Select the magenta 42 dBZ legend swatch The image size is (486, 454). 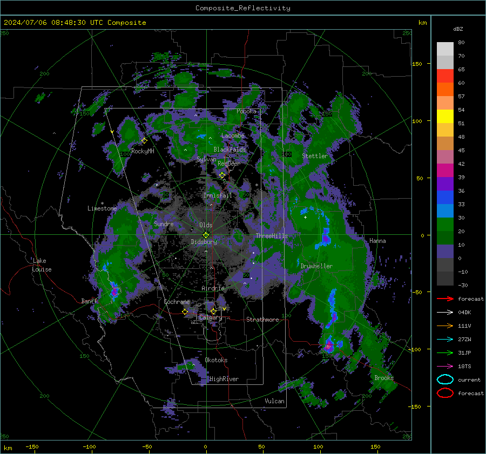coord(445,170)
